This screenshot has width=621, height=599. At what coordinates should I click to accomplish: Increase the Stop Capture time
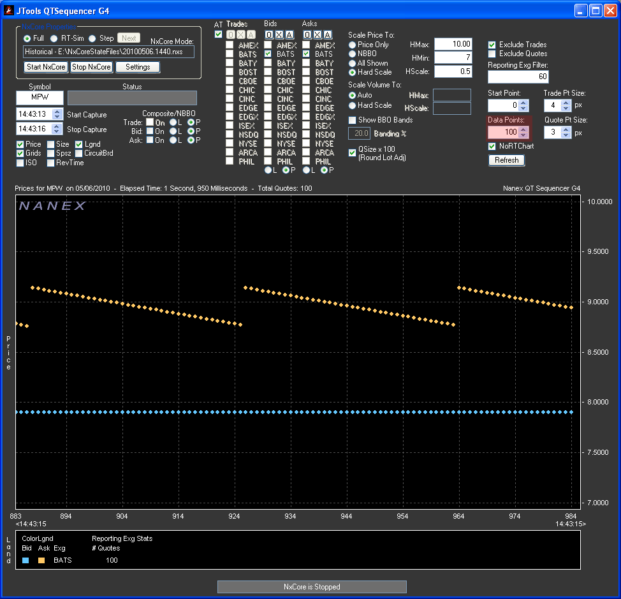57,126
